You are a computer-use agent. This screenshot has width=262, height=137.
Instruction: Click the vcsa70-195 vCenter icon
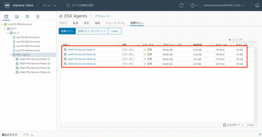pyautogui.click(x=5, y=24)
